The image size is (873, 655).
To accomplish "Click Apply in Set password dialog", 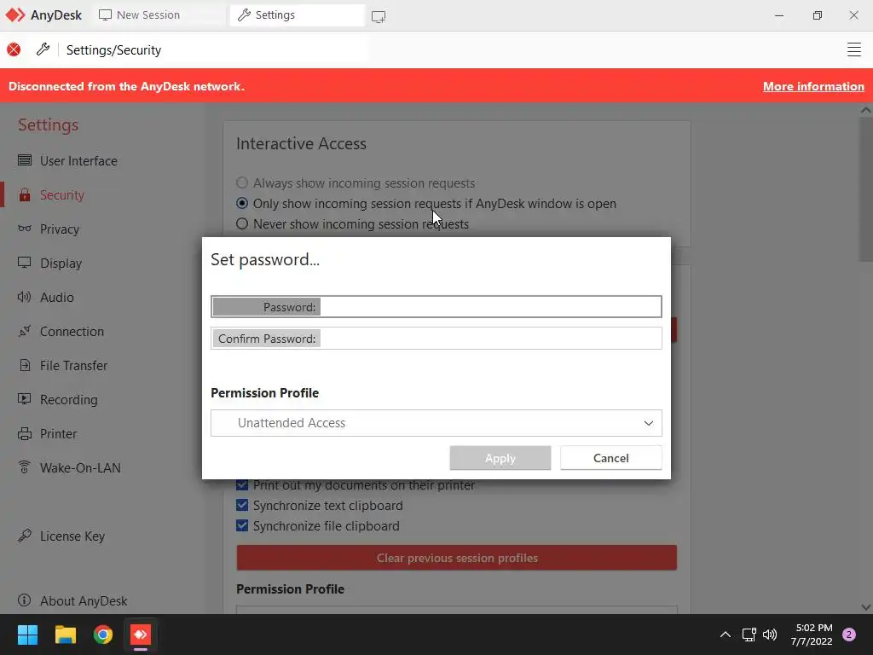I will pyautogui.click(x=500, y=458).
